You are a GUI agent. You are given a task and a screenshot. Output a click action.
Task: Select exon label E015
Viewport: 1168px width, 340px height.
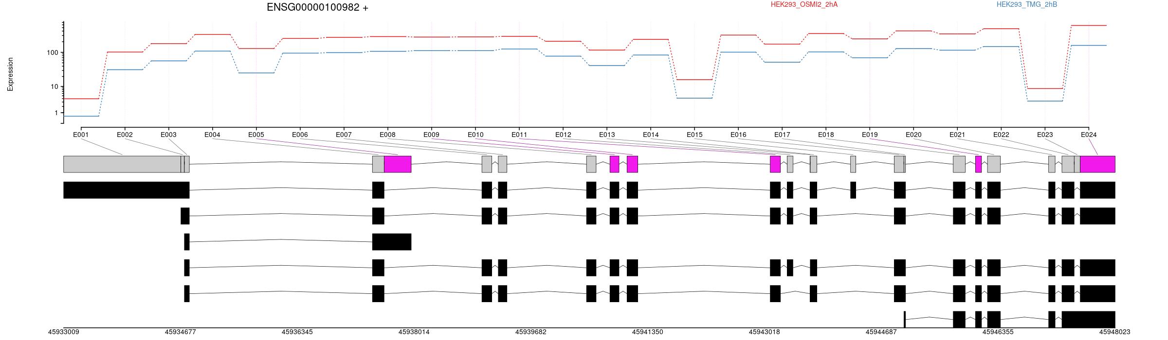tap(694, 135)
